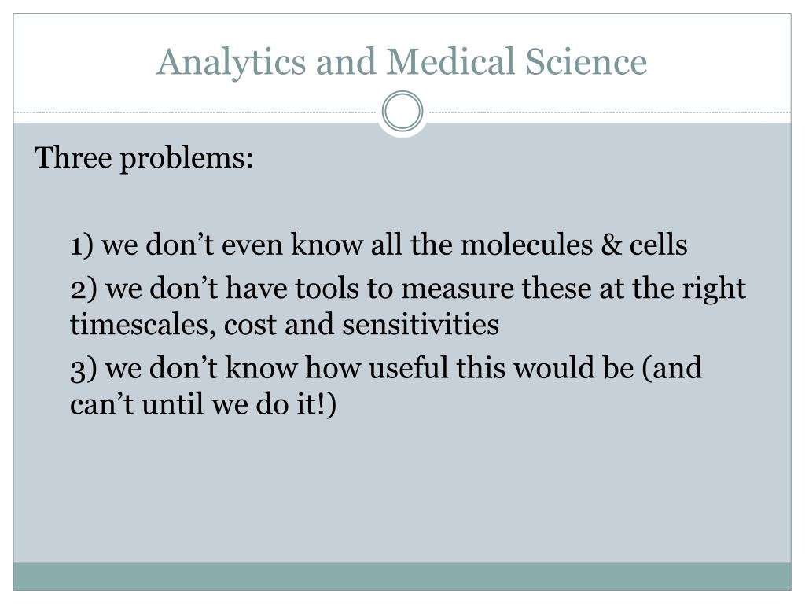Click the dashed divider right of the circle

point(609,112)
